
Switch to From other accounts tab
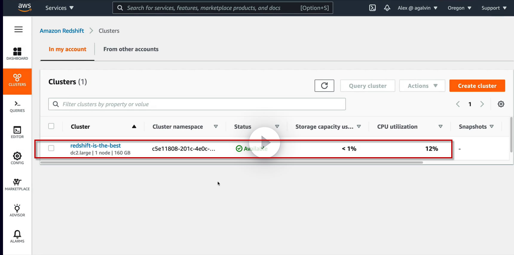131,49
